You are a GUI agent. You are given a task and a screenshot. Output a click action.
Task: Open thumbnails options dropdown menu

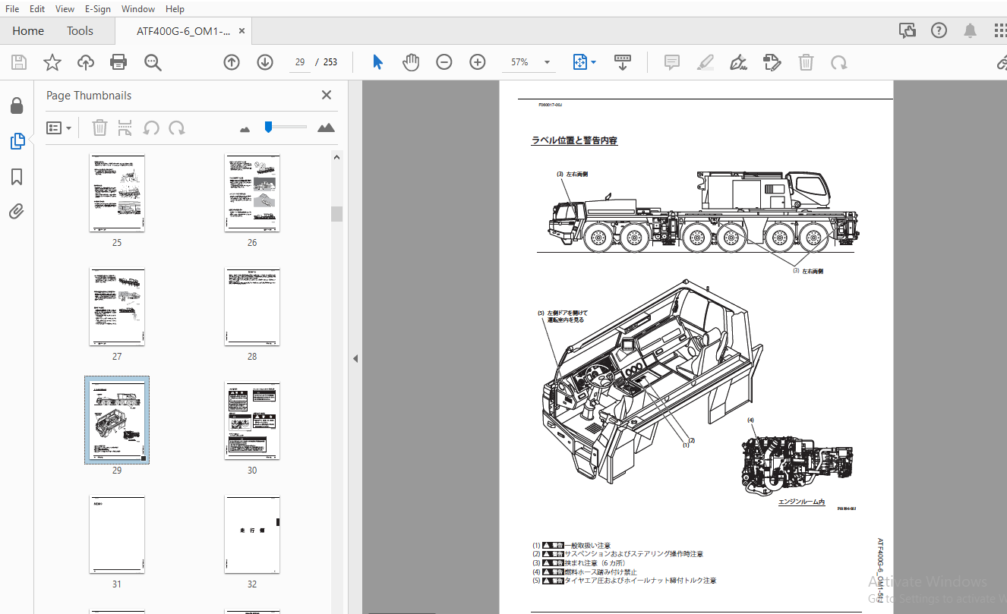[x=59, y=128]
